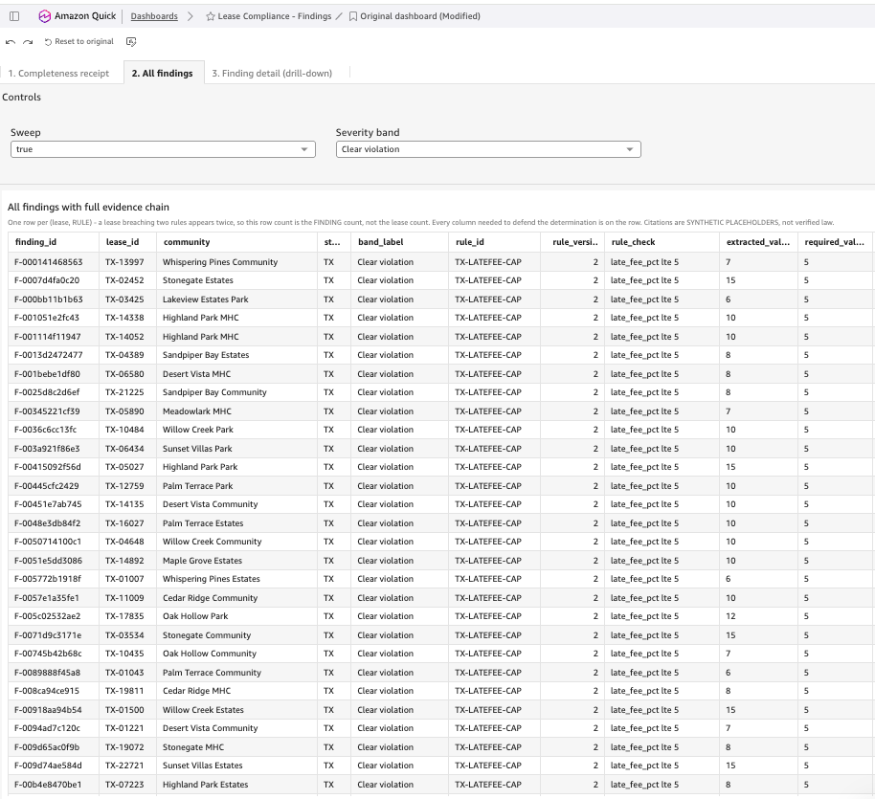Click the rule_versi.. column header
Screen dimensions: 875x799
pyautogui.click(x=574, y=242)
